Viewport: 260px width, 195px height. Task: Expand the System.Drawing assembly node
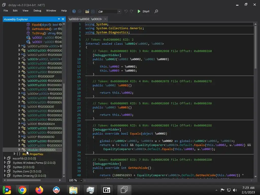point(5,176)
